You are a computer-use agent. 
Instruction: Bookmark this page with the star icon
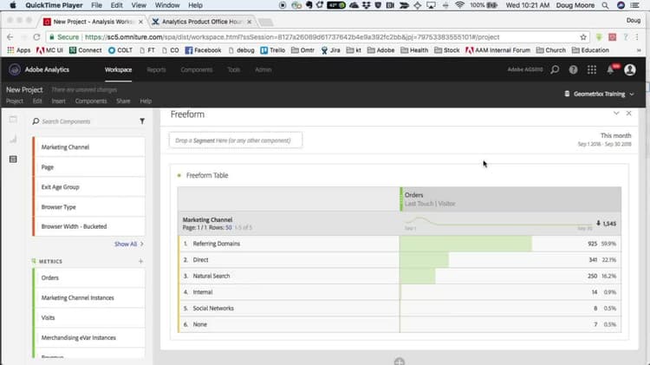[583, 37]
